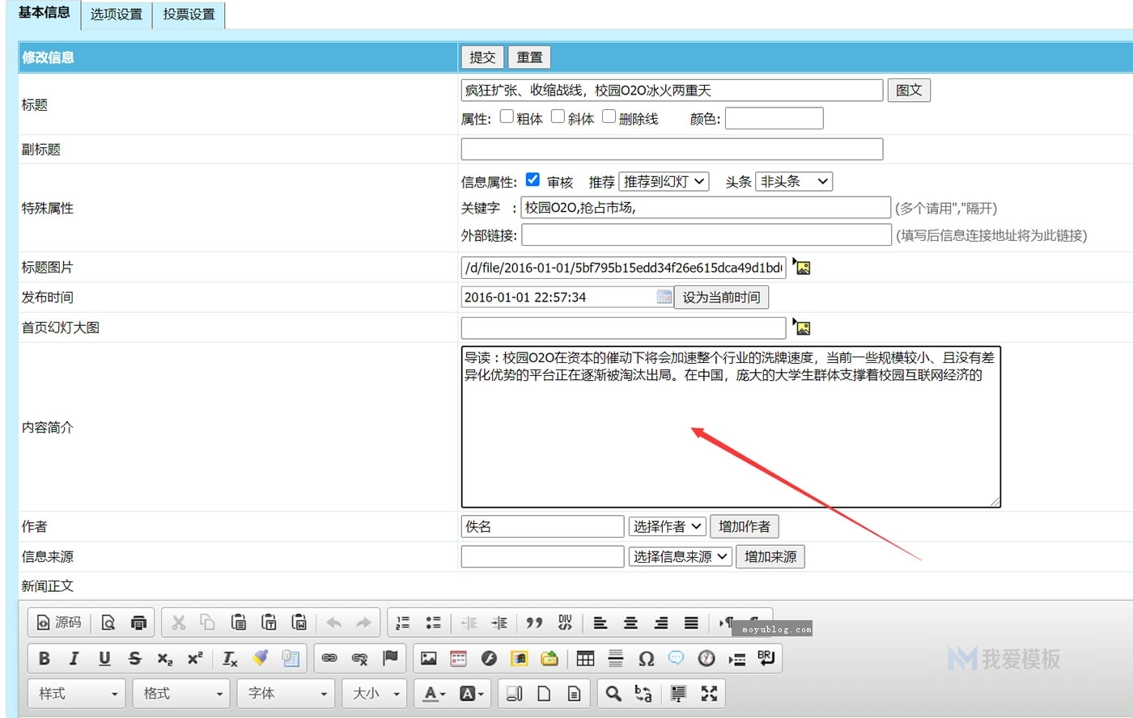The width and height of the screenshot is (1133, 718).
Task: Click the unlink icon
Action: click(360, 658)
